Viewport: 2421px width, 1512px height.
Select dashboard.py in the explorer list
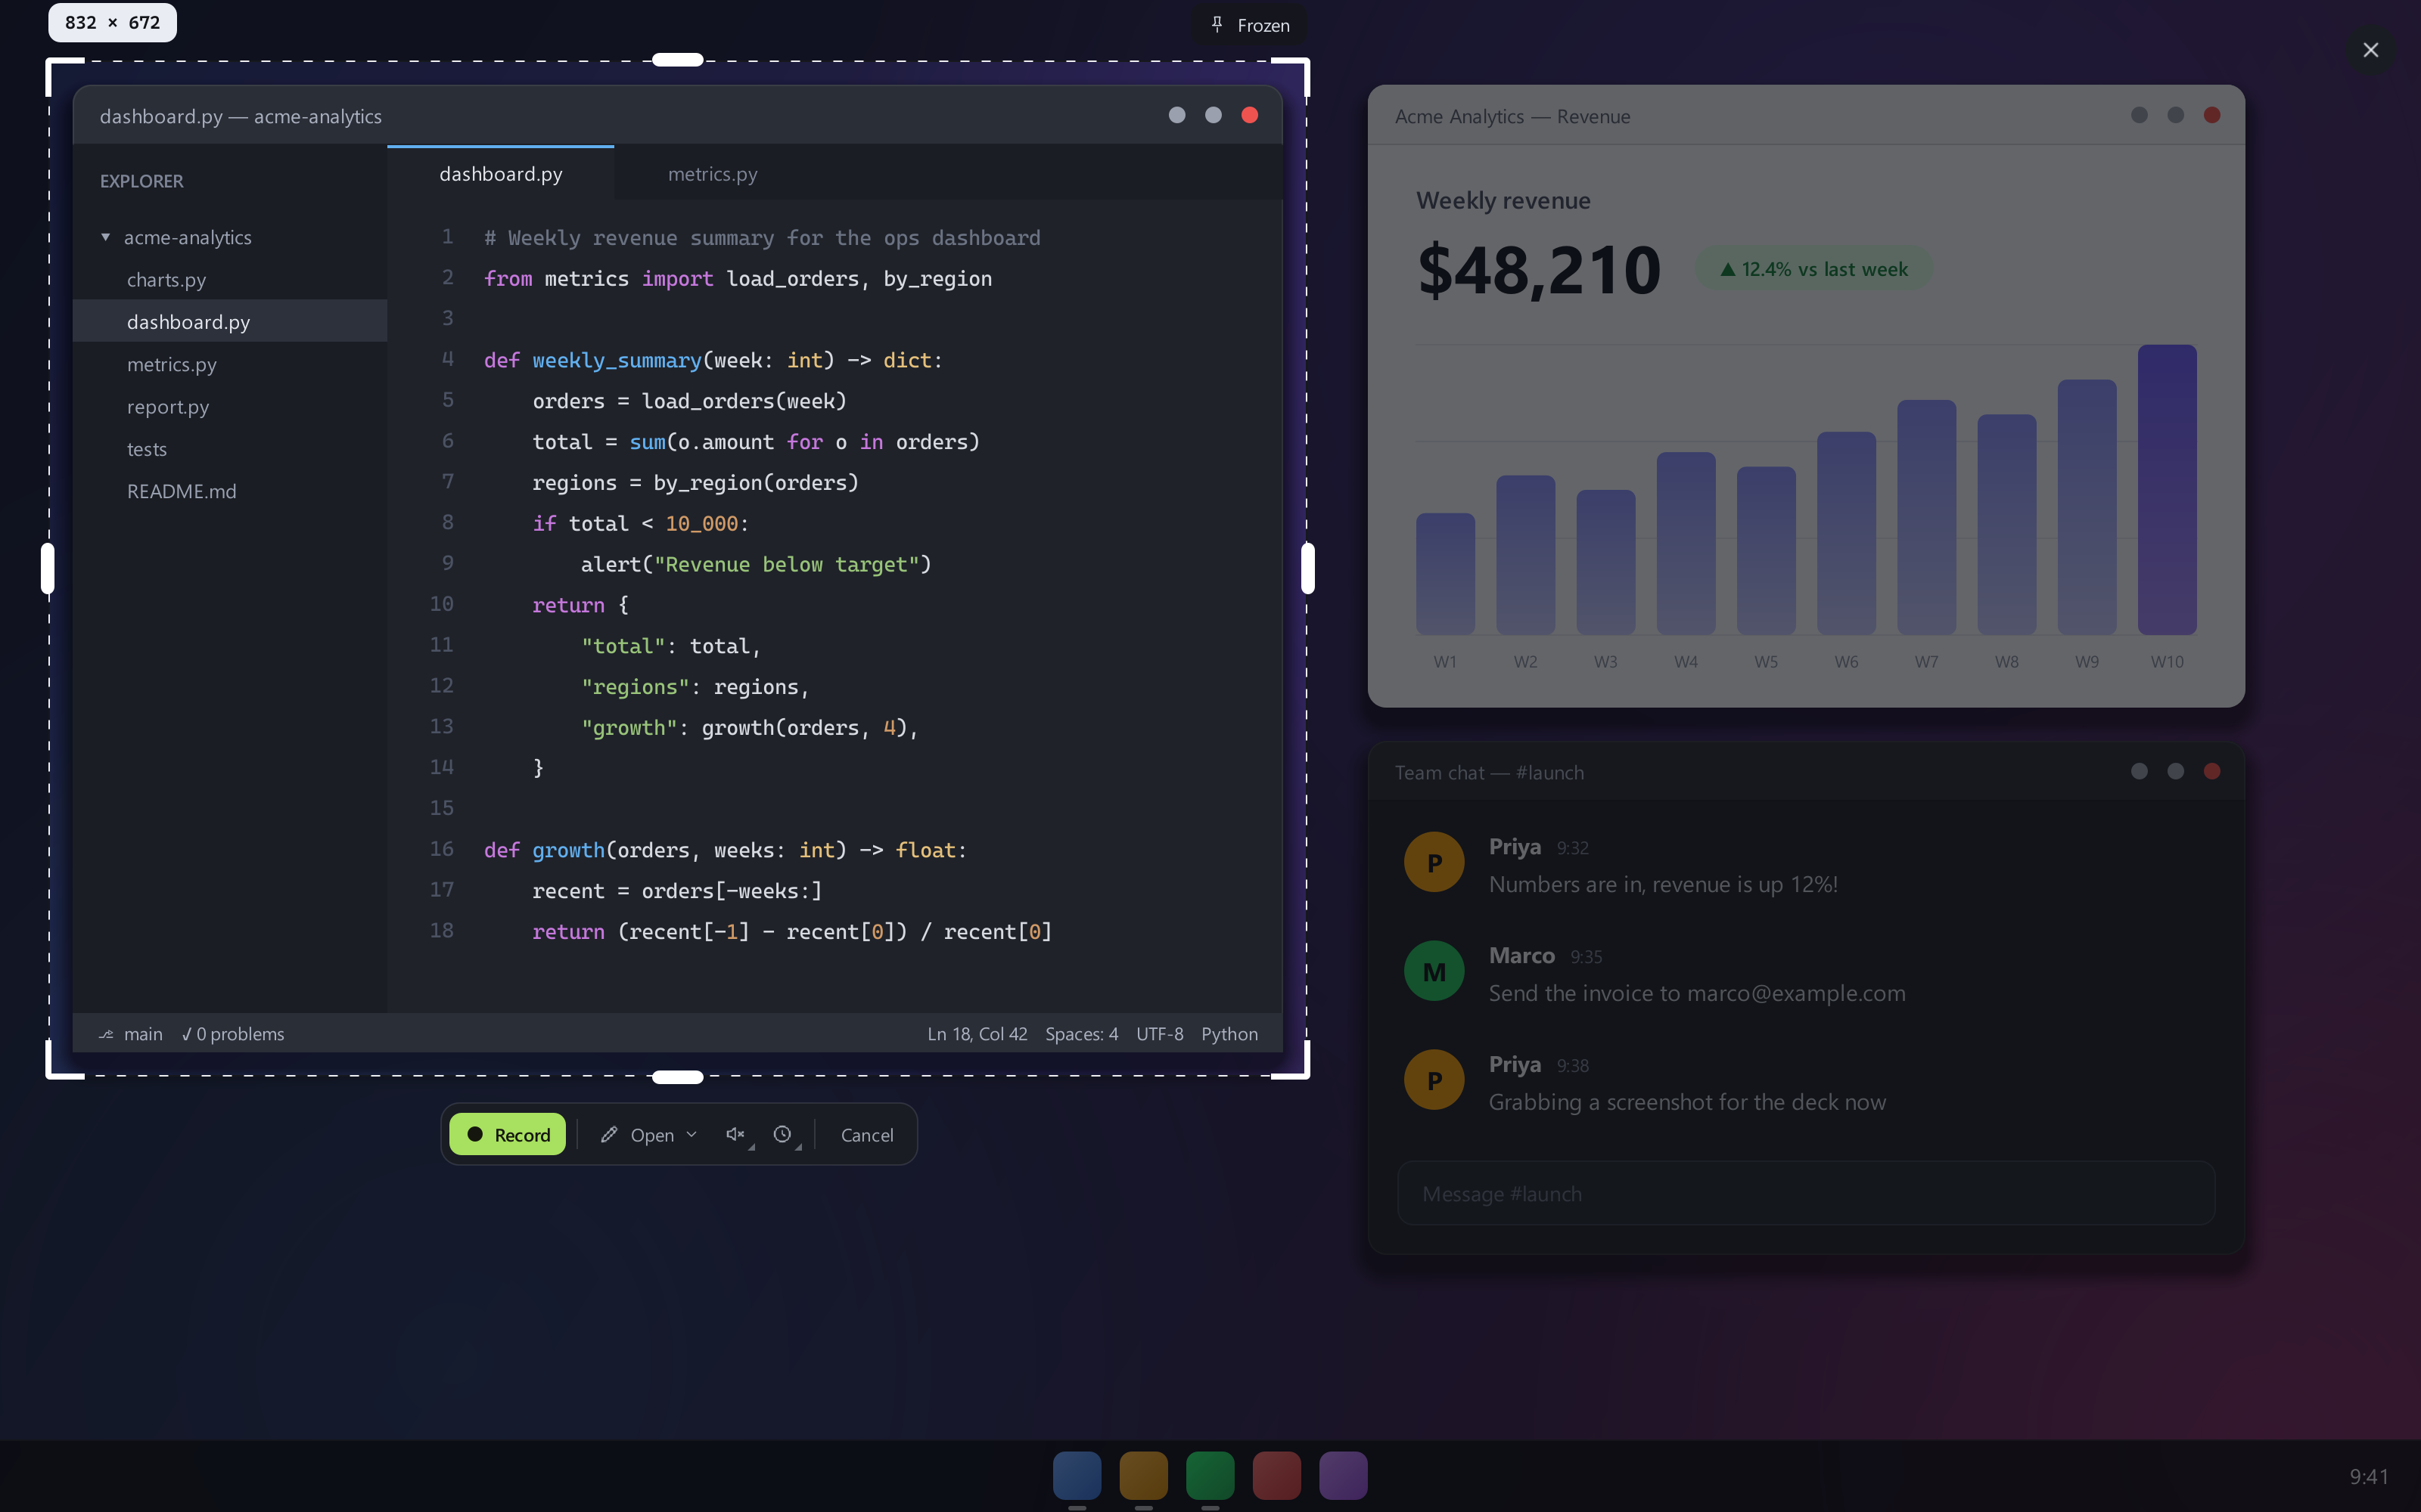(x=230, y=321)
